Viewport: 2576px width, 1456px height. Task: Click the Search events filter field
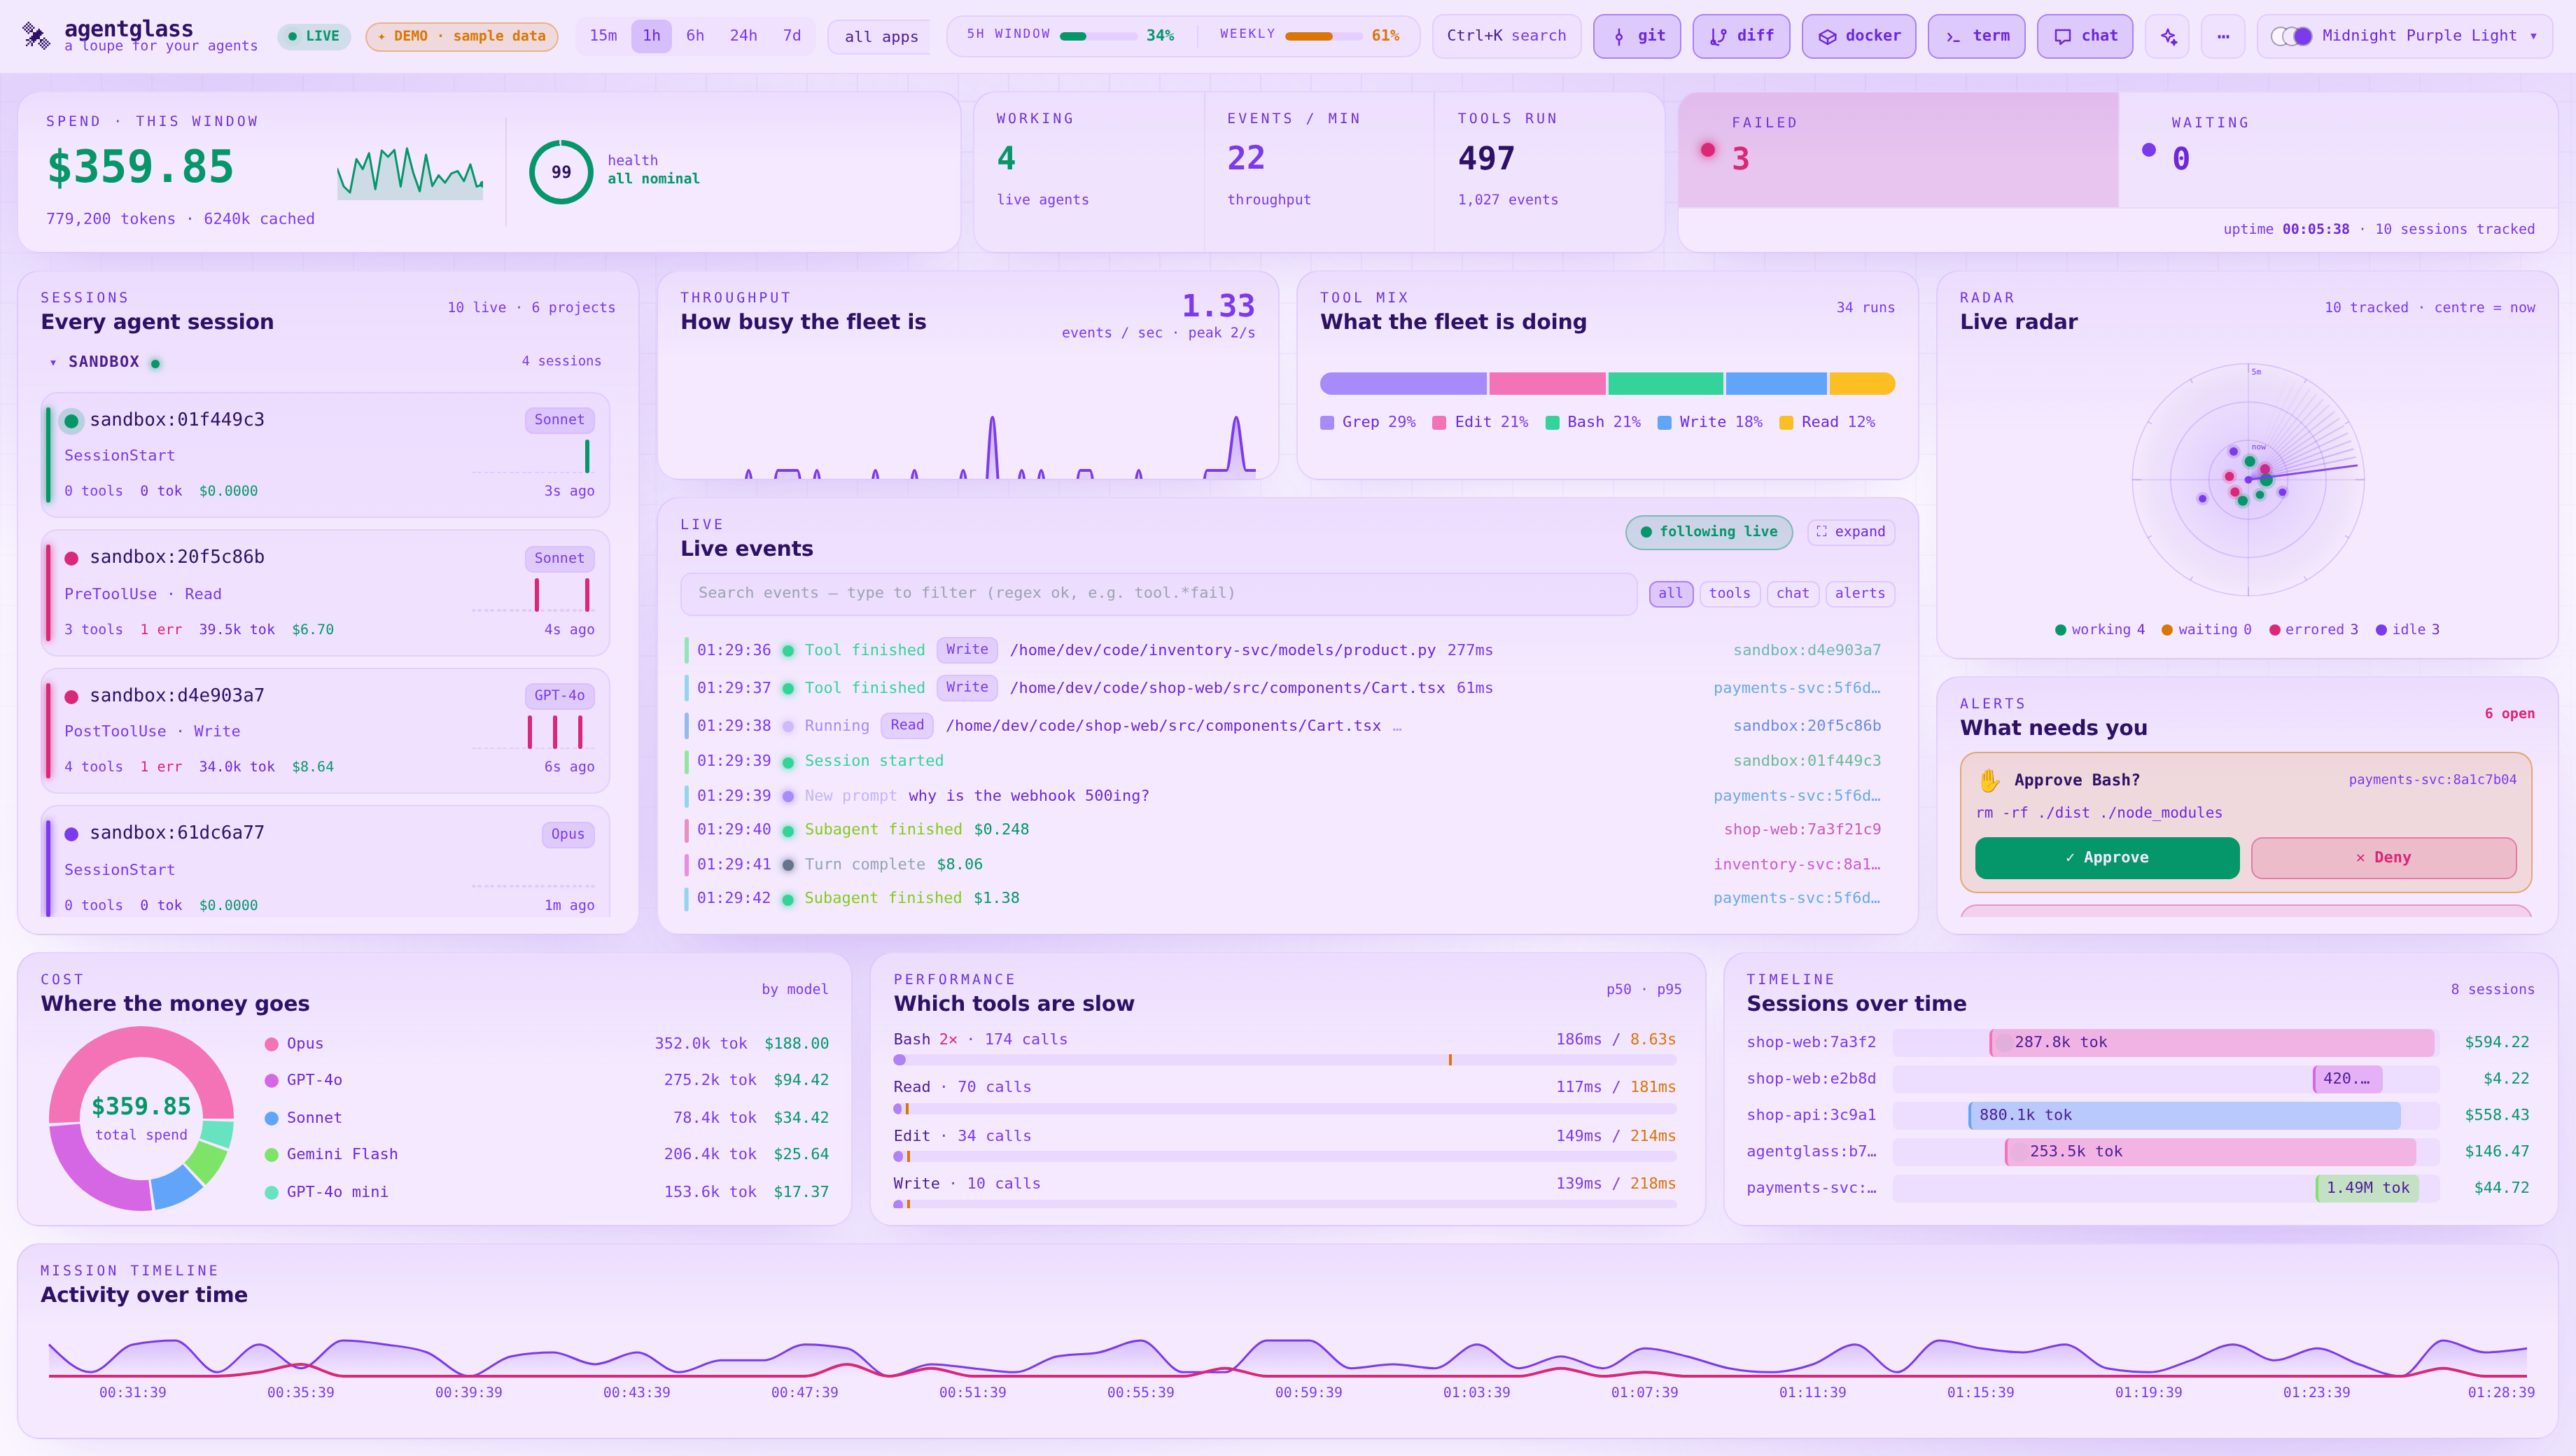click(x=1158, y=594)
